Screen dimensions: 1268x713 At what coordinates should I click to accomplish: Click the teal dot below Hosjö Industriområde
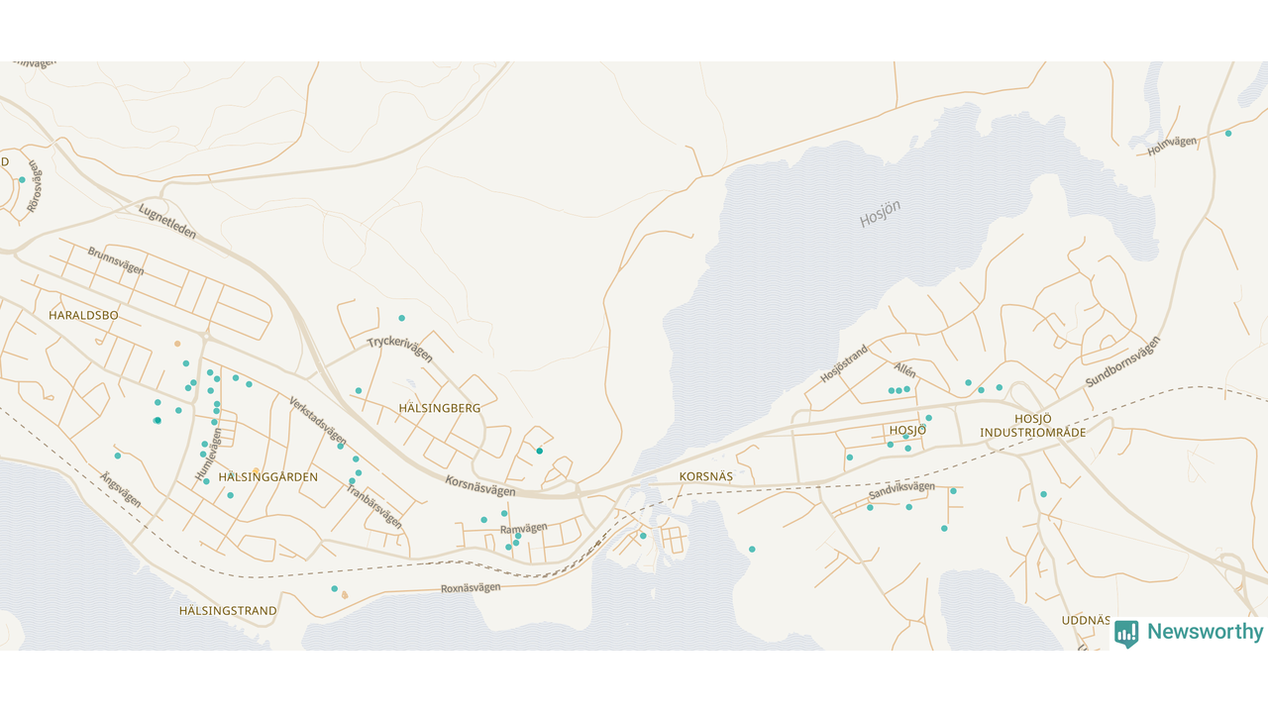coord(1043,494)
